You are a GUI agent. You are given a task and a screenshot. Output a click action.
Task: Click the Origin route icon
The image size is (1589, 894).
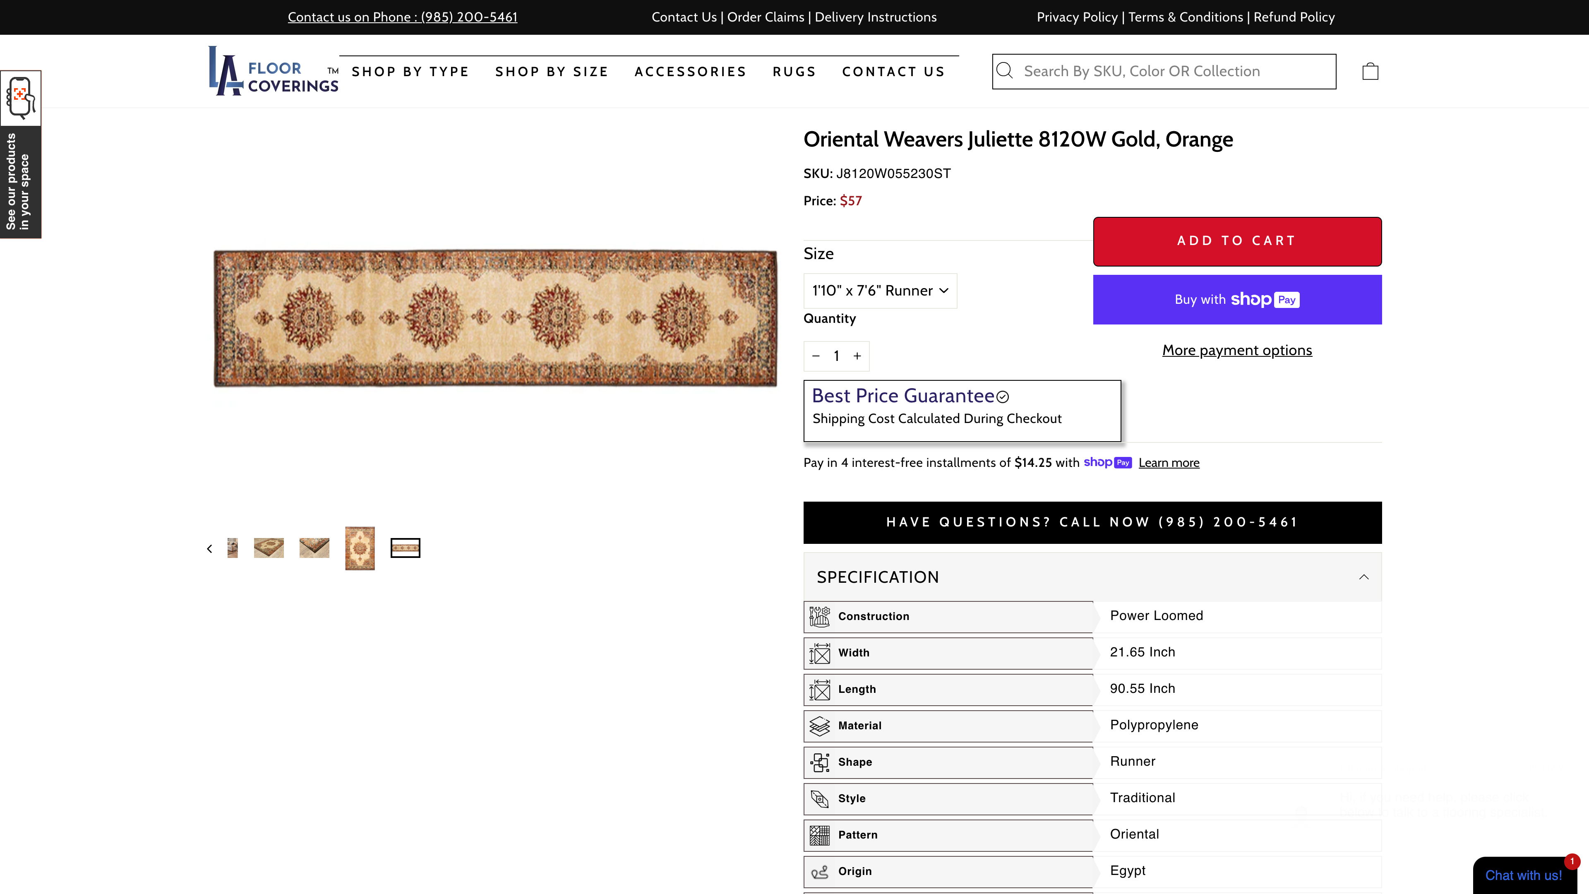[819, 871]
